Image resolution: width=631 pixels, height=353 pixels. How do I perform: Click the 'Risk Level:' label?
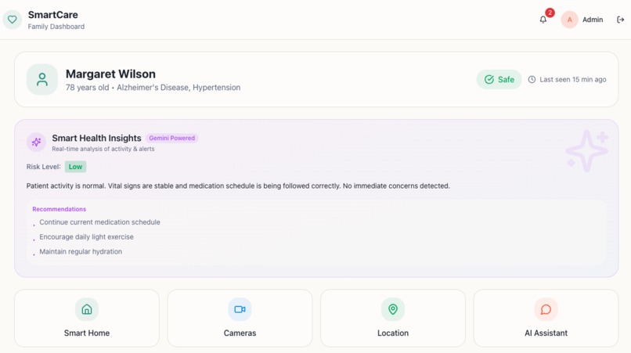click(x=44, y=167)
